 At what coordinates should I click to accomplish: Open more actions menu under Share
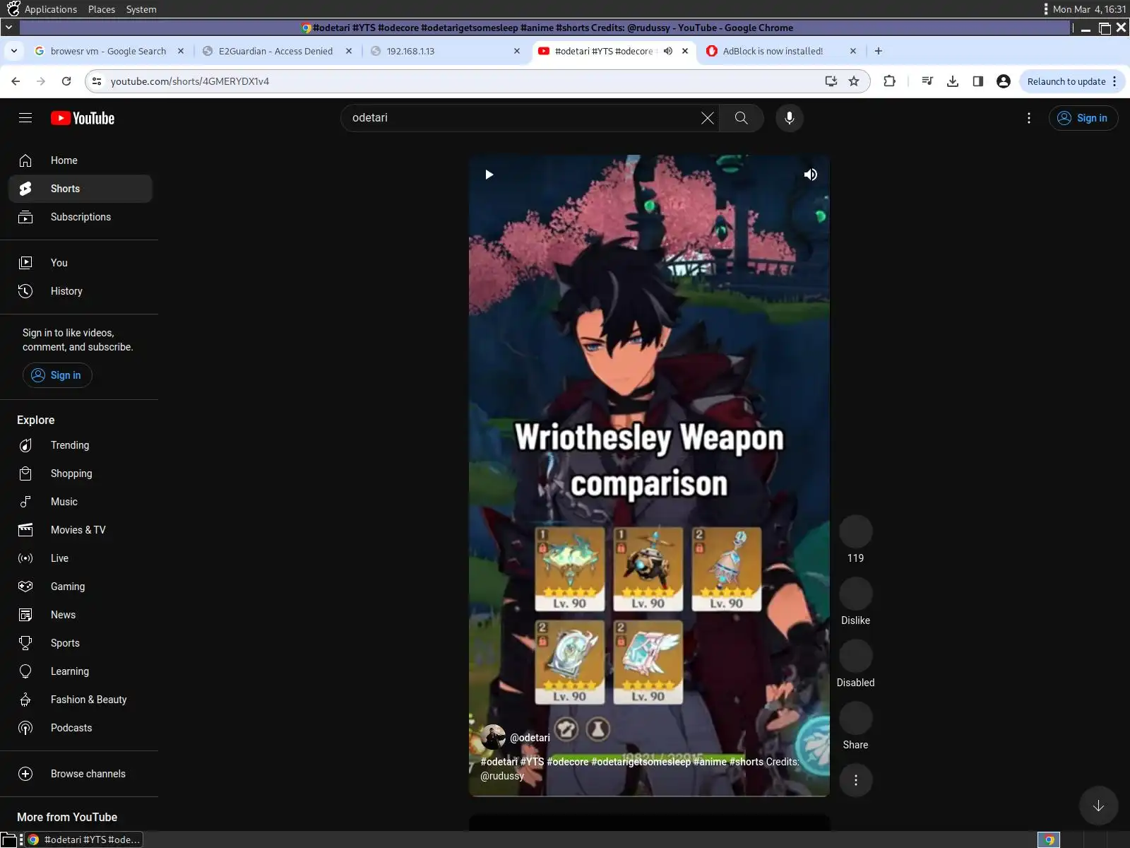(855, 780)
